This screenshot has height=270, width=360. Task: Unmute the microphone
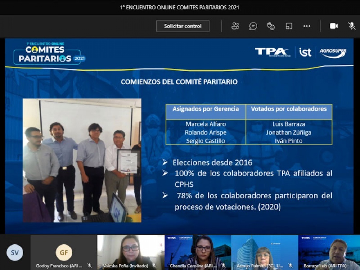tap(352, 26)
